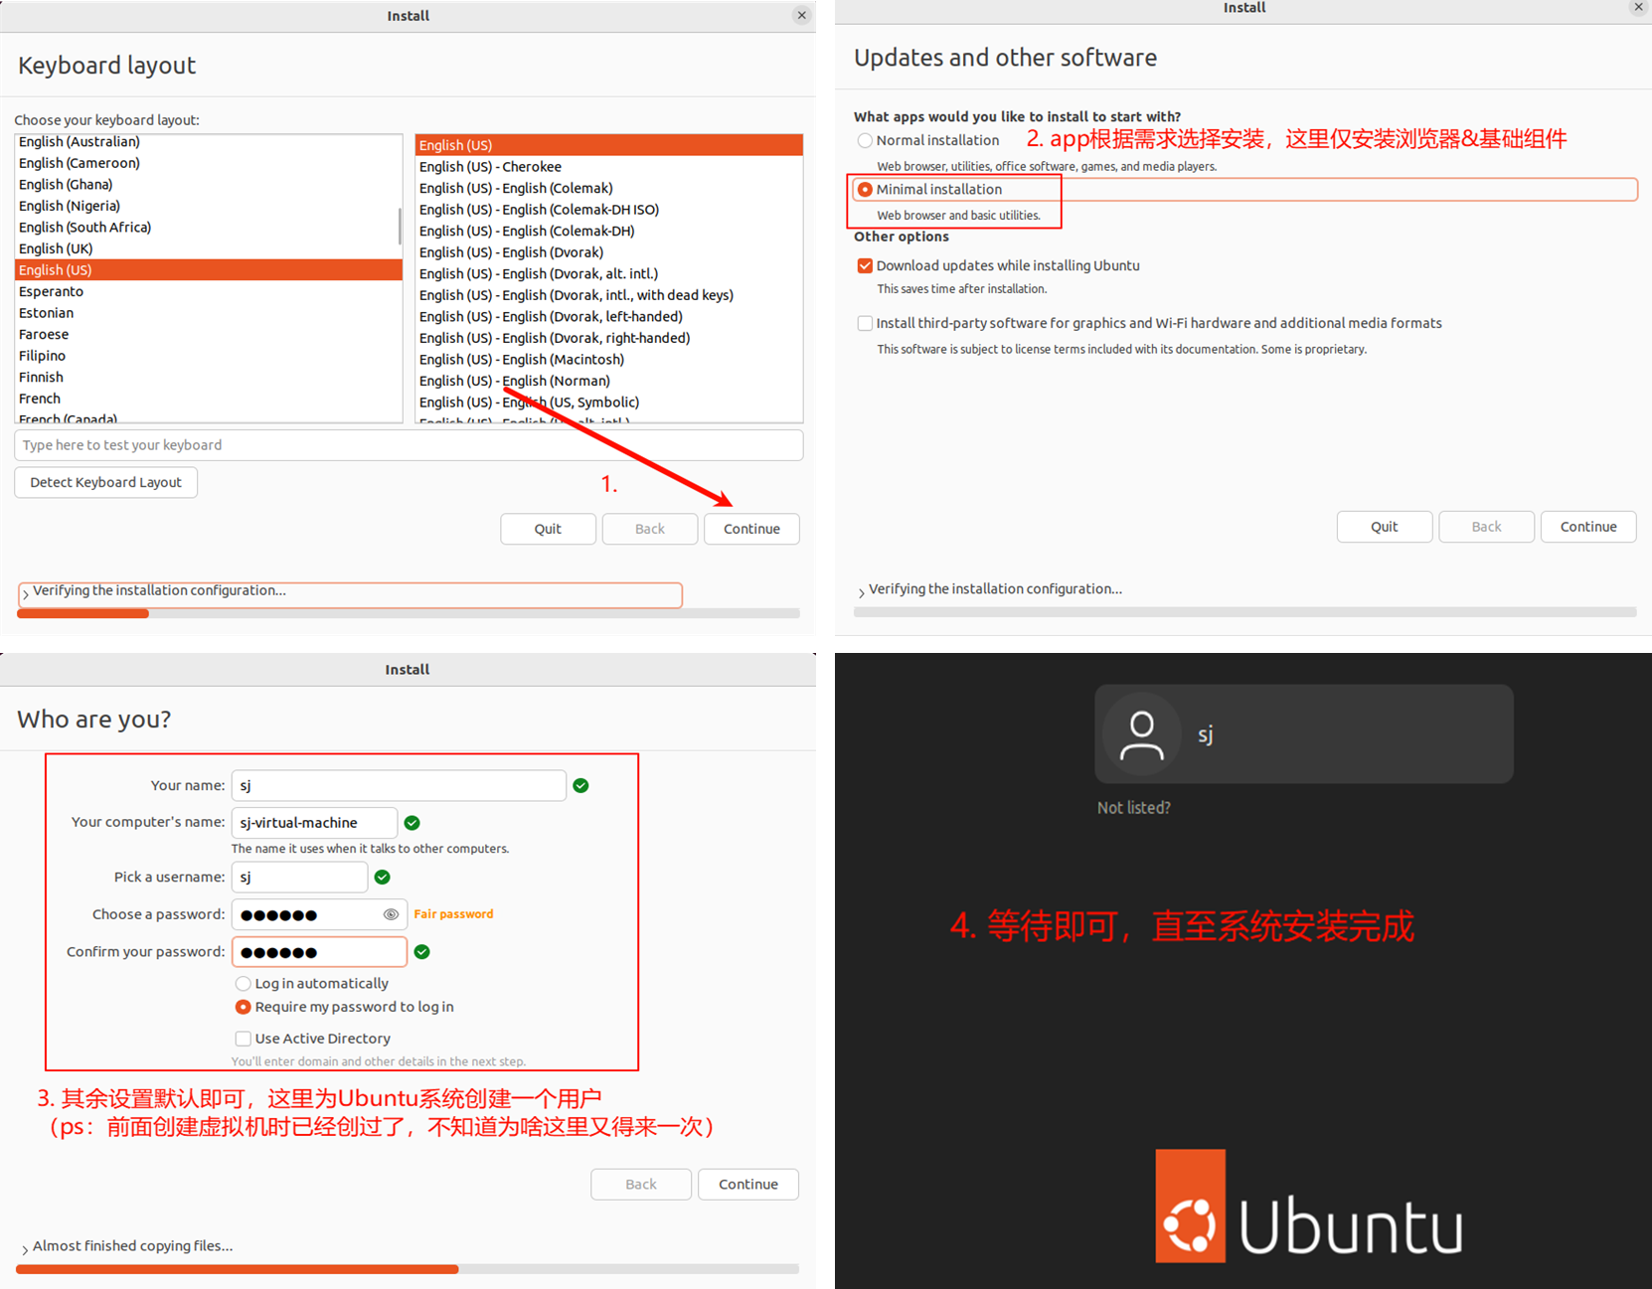Select Finnish in the layout list
This screenshot has width=1652, height=1289.
coord(209,378)
